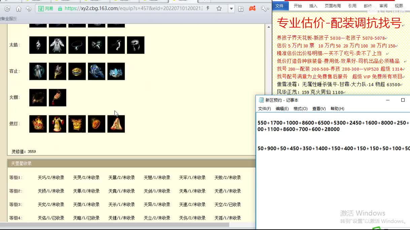Click the Notepad sum line ending in 28000

(299, 129)
